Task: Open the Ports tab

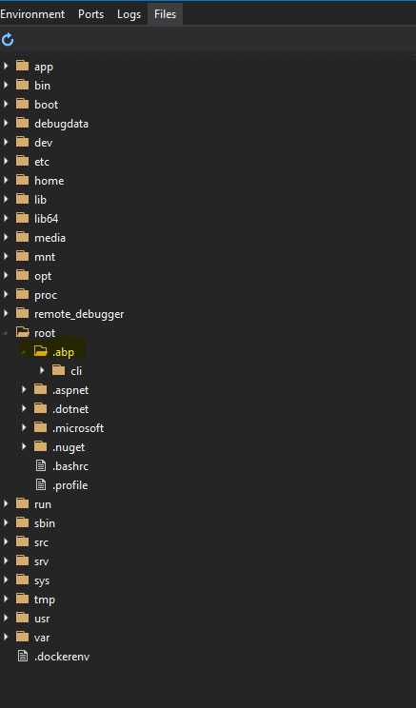Action: coord(90,14)
